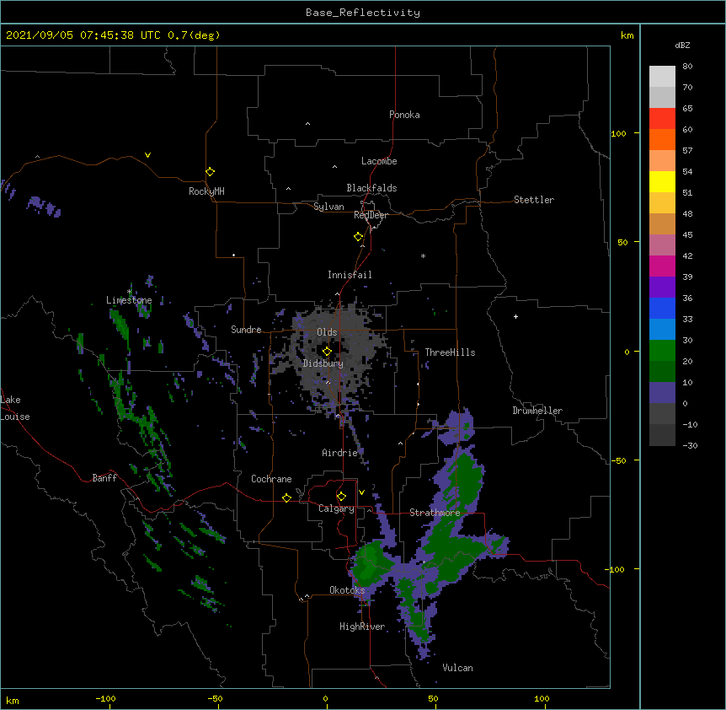This screenshot has width=726, height=710.
Task: Click the Base_Reflectivity title text
Action: (x=362, y=13)
